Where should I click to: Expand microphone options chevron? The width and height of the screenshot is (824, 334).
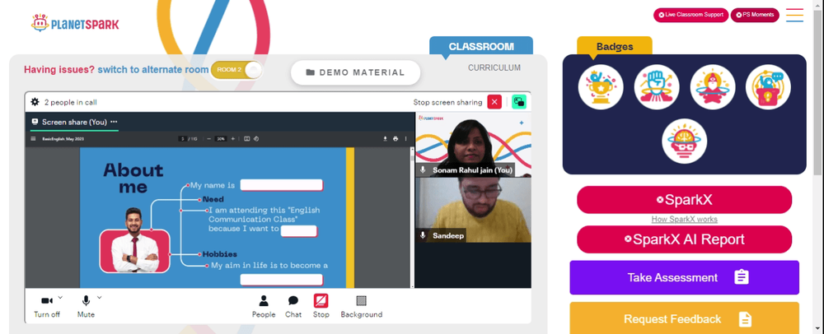pyautogui.click(x=100, y=297)
